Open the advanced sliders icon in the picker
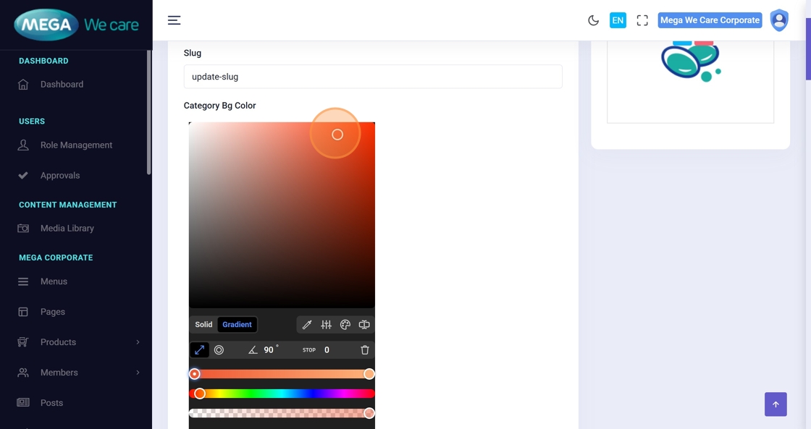The height and width of the screenshot is (429, 811). 326,325
